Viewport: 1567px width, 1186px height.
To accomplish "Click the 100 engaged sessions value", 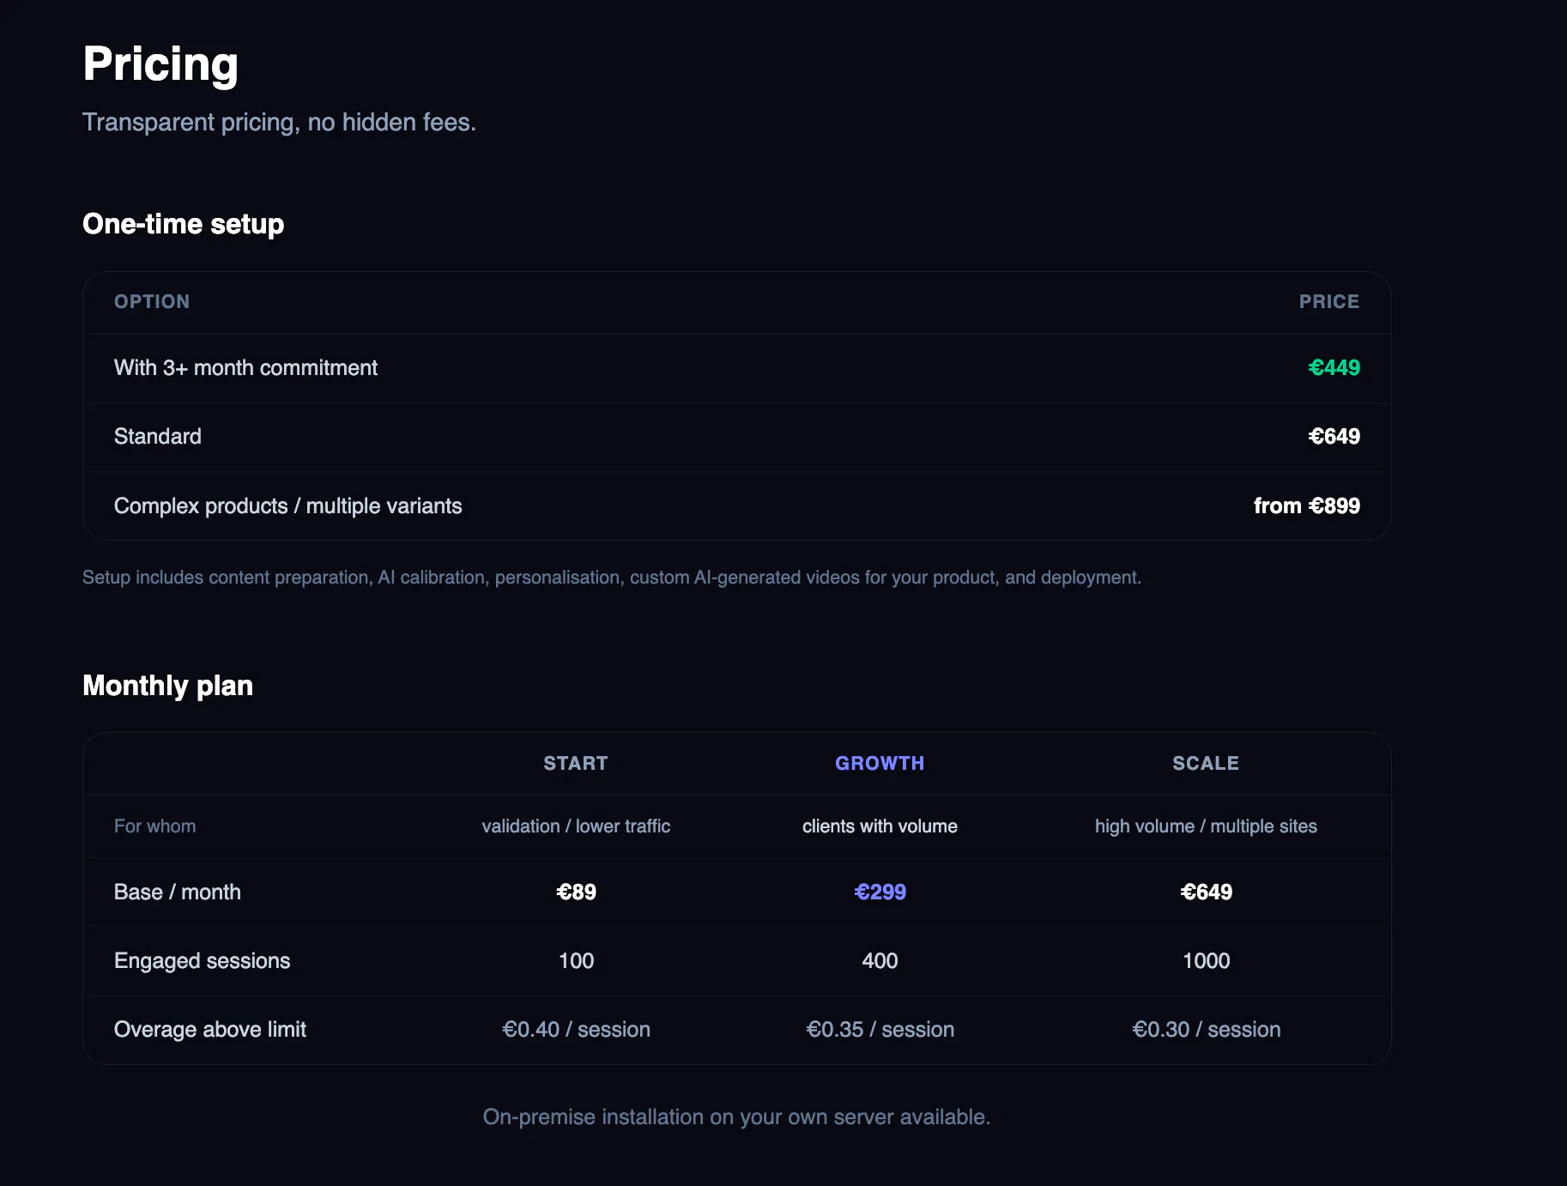I will [x=576, y=961].
